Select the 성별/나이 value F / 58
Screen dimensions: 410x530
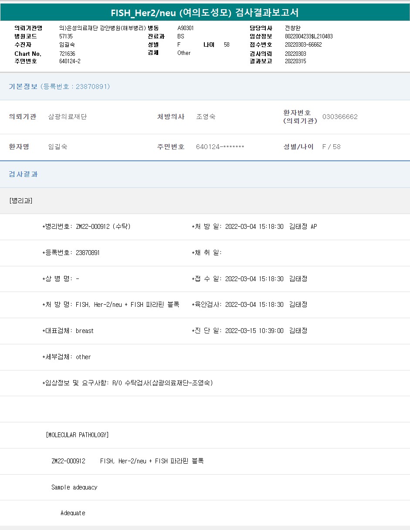331,147
